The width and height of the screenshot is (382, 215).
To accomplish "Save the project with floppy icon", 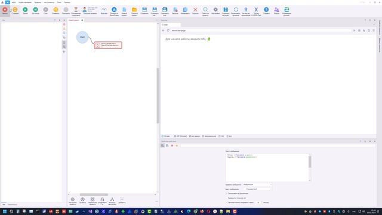I will click(144, 11).
